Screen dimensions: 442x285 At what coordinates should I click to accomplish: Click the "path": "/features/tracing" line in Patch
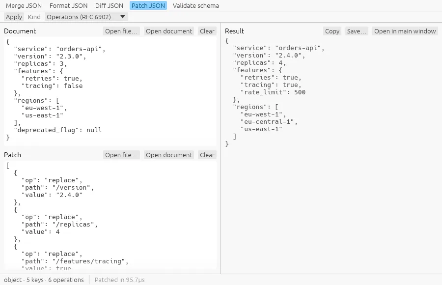pos(75,261)
